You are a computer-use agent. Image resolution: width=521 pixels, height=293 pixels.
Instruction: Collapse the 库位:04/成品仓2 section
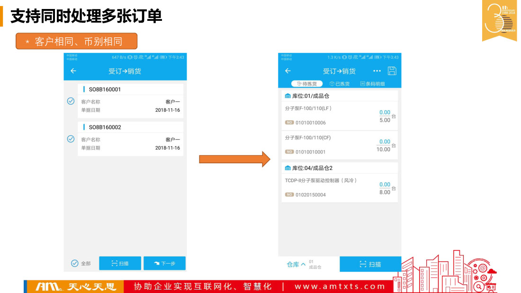pyautogui.click(x=312, y=168)
